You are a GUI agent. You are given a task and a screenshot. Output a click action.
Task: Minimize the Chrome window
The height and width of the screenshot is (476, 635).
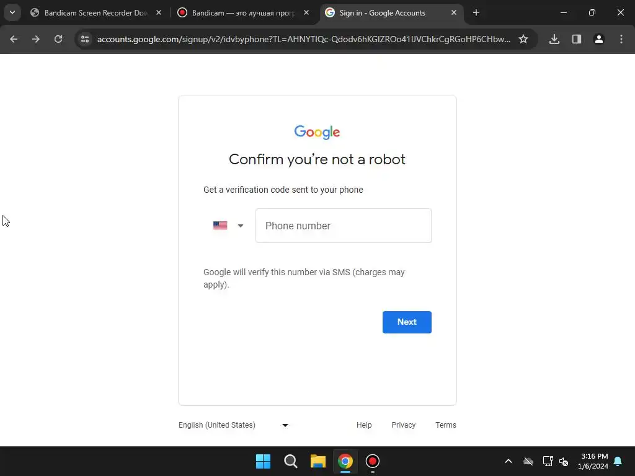coord(563,13)
